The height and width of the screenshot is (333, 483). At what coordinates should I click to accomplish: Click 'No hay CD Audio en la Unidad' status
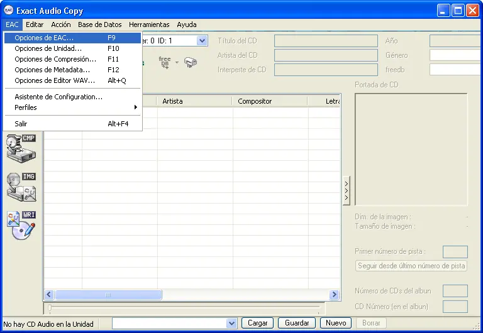[x=48, y=324]
